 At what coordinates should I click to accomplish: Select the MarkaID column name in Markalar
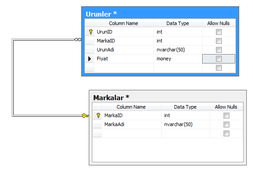point(131,115)
